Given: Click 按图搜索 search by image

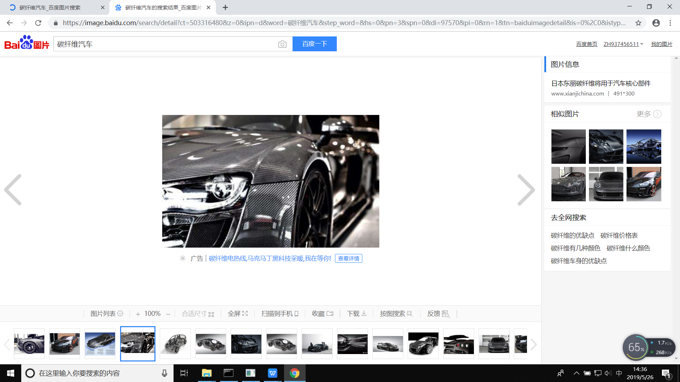Looking at the screenshot, I should (396, 314).
